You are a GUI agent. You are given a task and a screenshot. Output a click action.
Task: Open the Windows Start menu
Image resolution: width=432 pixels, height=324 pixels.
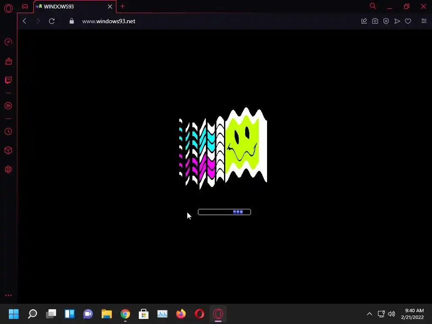[x=14, y=314]
